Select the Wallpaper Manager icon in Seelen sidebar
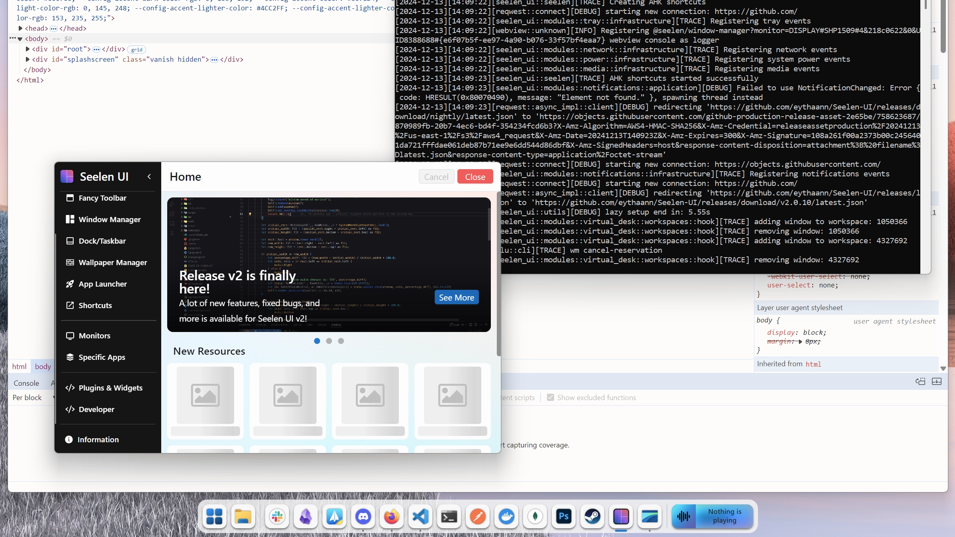Screen dimensions: 955x537 pyautogui.click(x=70, y=262)
